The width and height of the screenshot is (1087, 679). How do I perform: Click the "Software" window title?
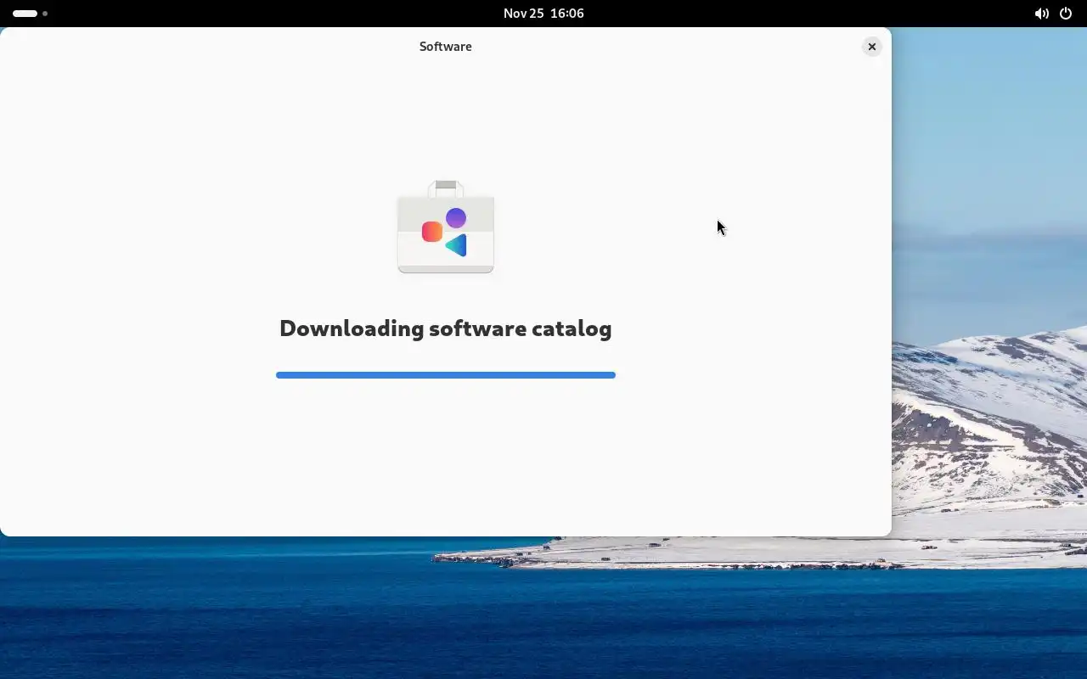(446, 47)
